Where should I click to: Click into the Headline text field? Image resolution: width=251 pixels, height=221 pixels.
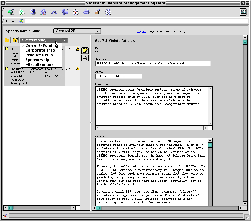pyautogui.click(x=153, y=64)
